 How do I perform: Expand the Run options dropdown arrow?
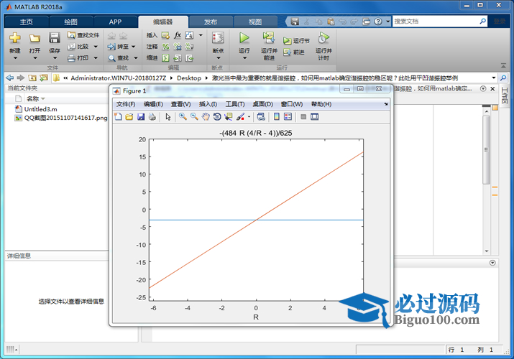[x=244, y=58]
